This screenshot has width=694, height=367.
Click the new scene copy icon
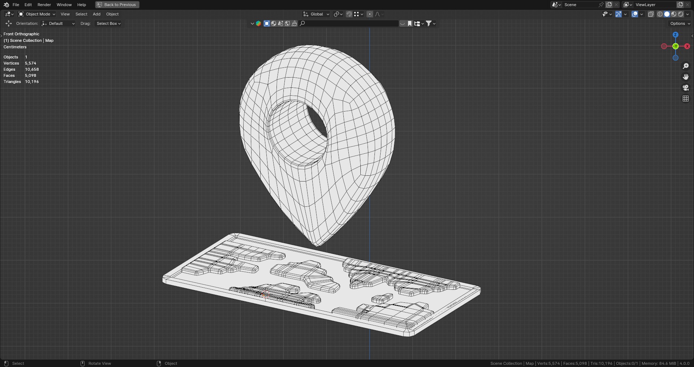(x=609, y=5)
